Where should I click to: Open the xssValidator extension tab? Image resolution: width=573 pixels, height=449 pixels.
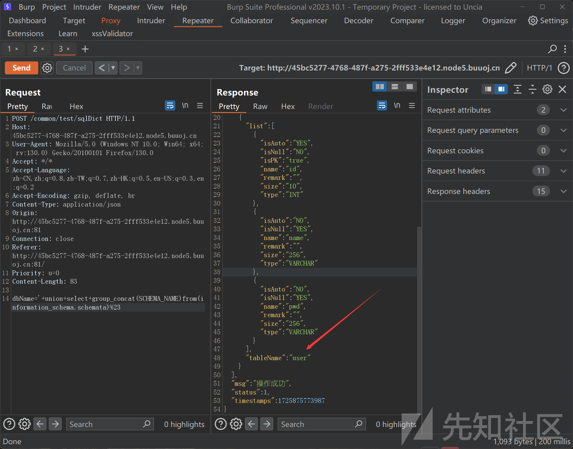coord(112,33)
